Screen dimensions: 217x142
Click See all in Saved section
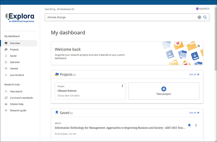tap(194, 113)
